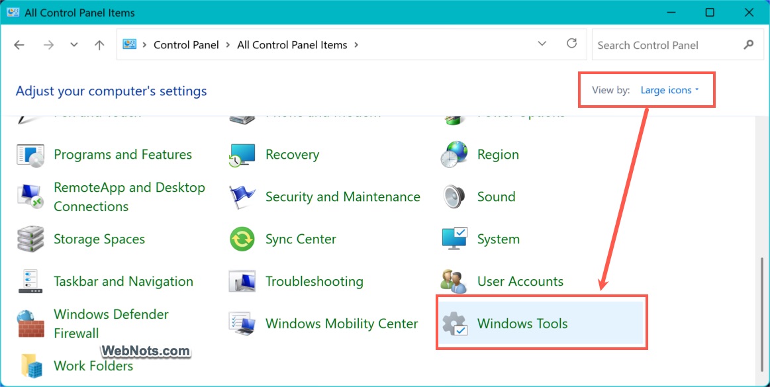Open the Windows Tools link

[x=522, y=323]
